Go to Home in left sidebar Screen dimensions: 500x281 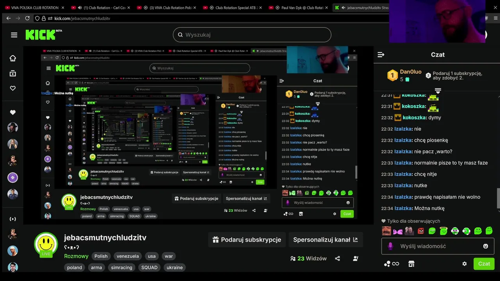click(13, 58)
